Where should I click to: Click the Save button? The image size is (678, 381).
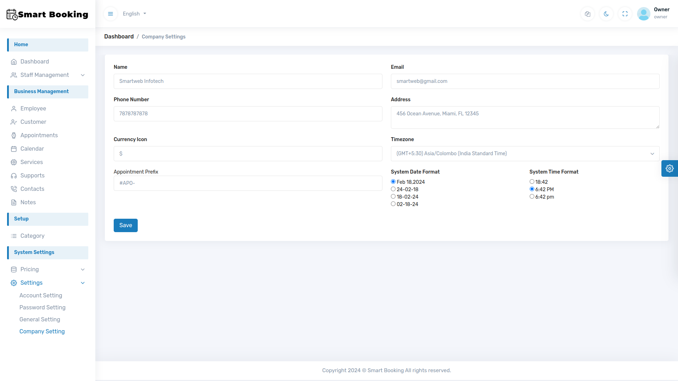pos(125,225)
